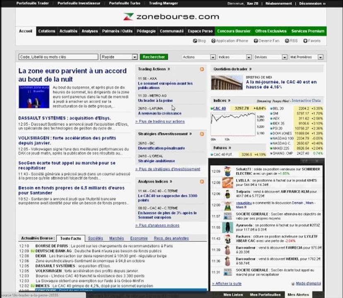The width and height of the screenshot is (343, 298).
Task: Open the Analyses menu
Action: (x=90, y=31)
